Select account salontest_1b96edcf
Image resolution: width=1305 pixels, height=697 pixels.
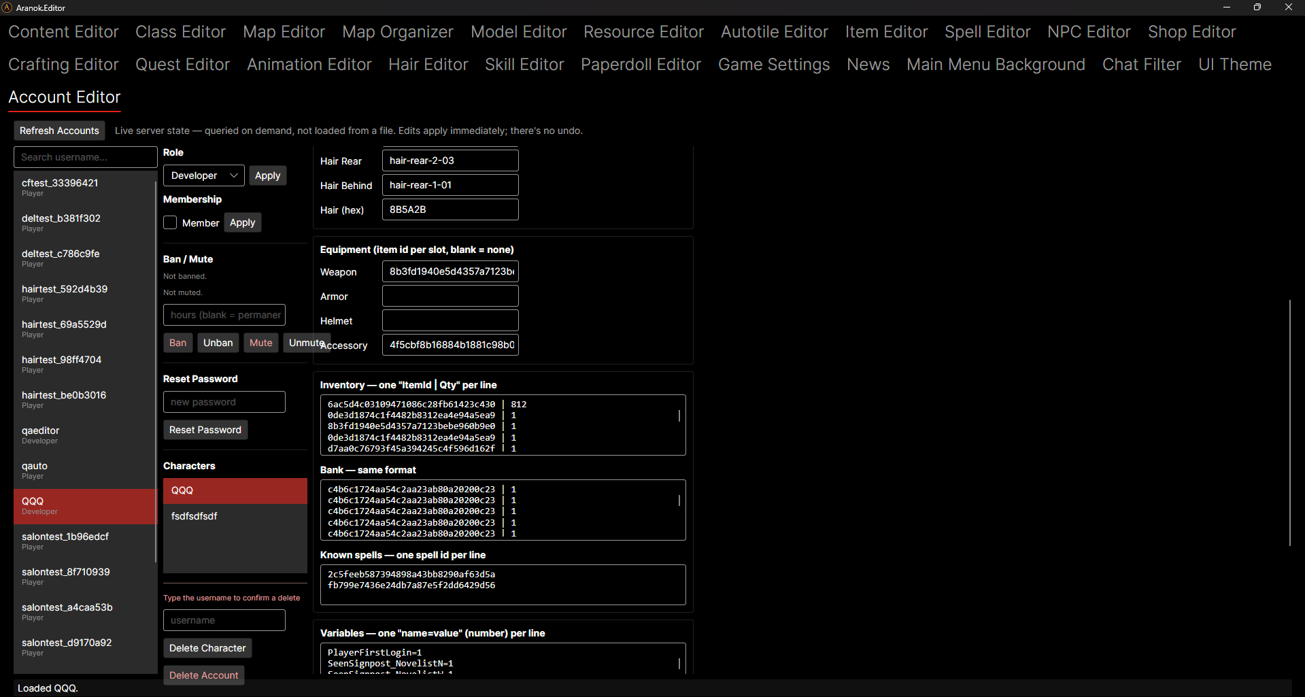85,541
